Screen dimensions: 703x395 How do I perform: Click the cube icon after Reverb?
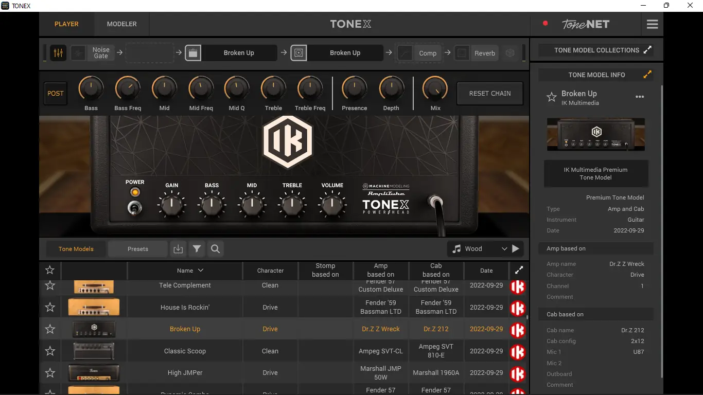510,53
